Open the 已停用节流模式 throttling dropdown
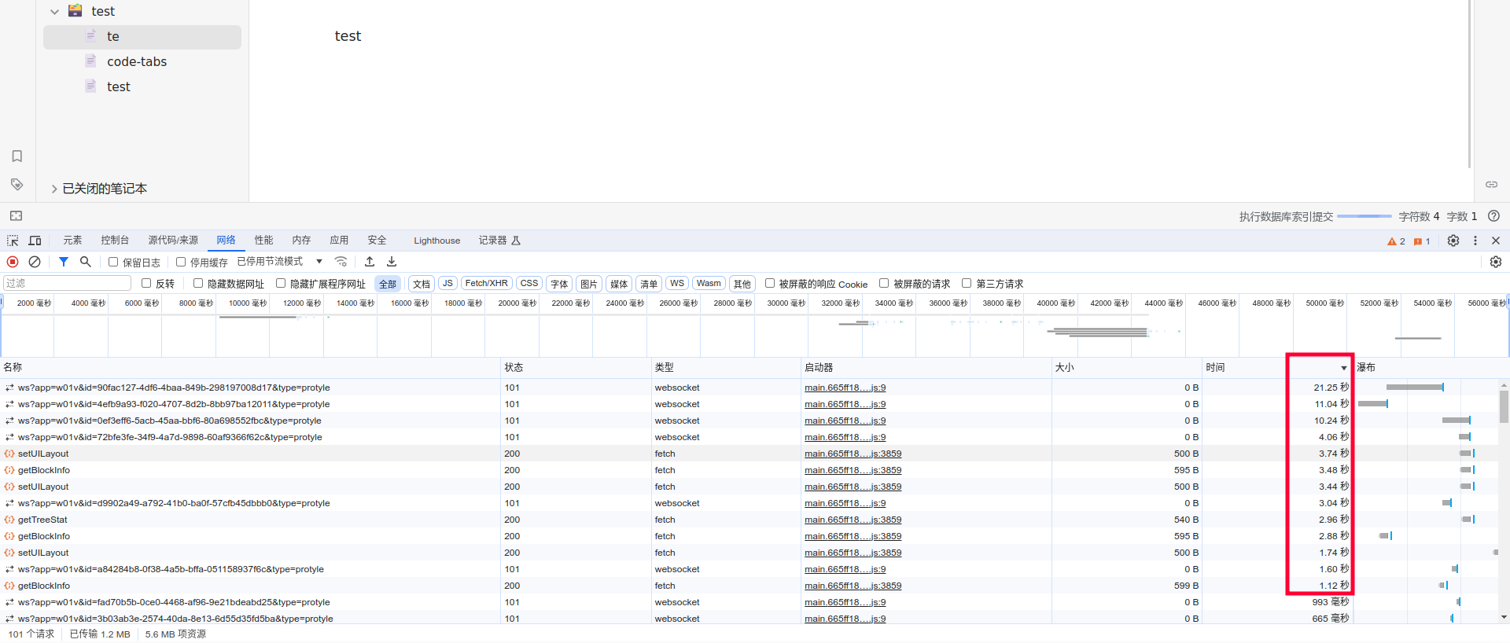The image size is (1510, 643). pos(280,262)
